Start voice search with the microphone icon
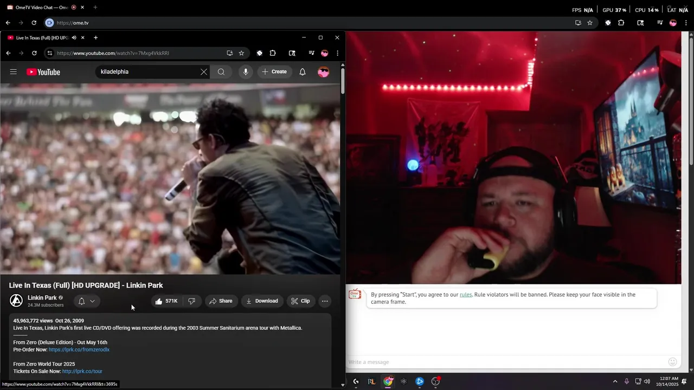Viewport: 694px width, 390px height. (246, 72)
